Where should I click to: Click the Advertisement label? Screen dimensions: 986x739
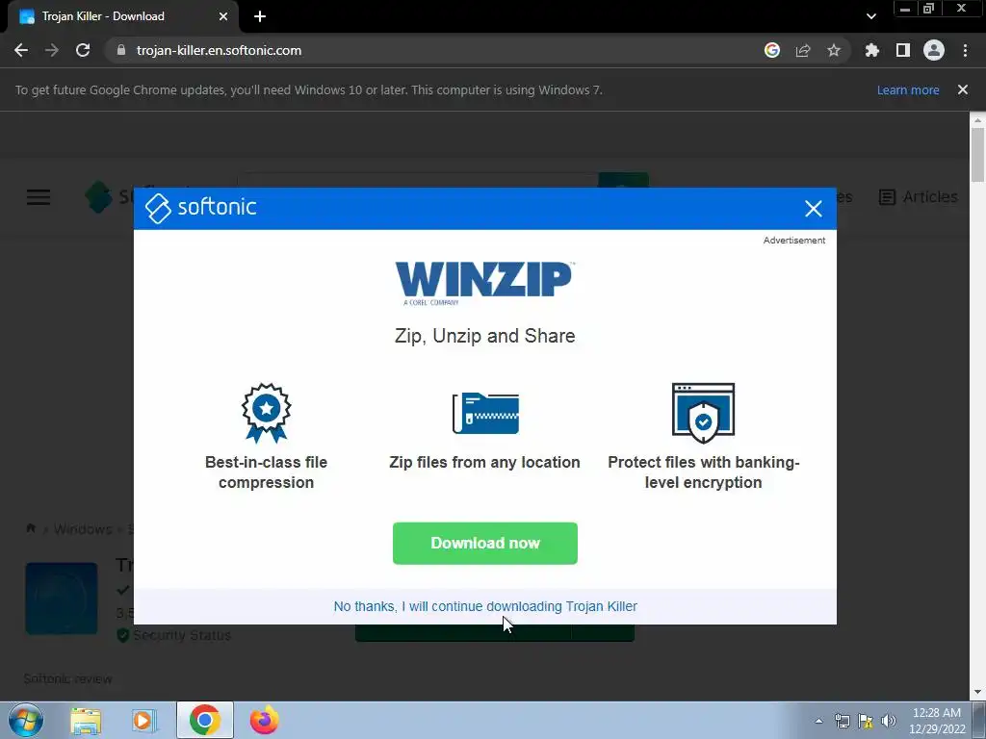794,240
